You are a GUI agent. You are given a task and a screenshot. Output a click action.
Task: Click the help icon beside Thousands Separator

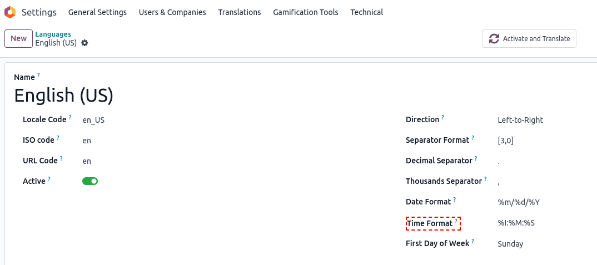(485, 178)
